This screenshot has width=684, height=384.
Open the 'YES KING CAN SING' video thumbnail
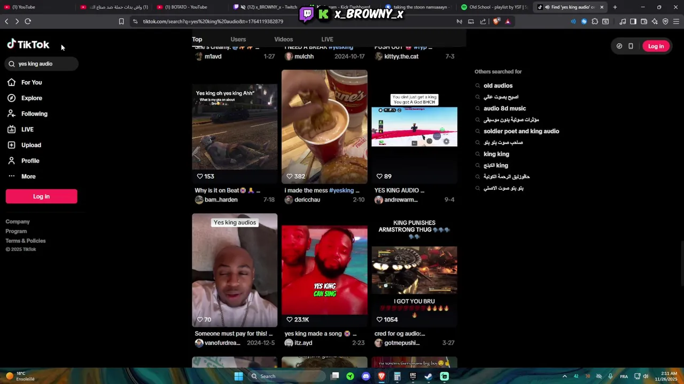(324, 270)
